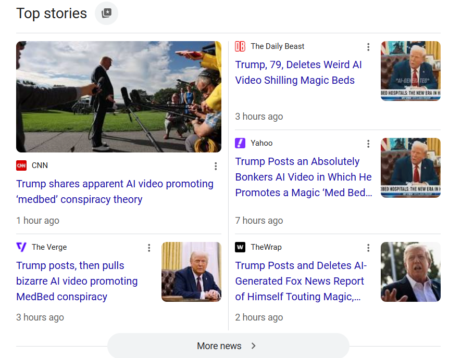449x358 pixels.
Task: Open more options for The Verge story
Action: tap(149, 248)
